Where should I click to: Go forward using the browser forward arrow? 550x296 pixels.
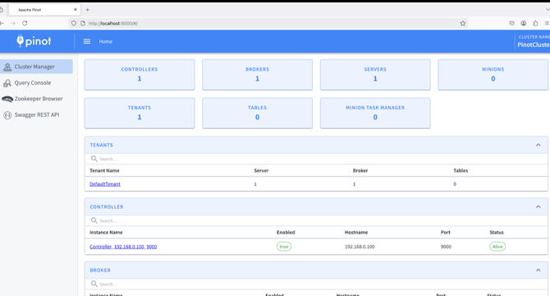(13, 23)
